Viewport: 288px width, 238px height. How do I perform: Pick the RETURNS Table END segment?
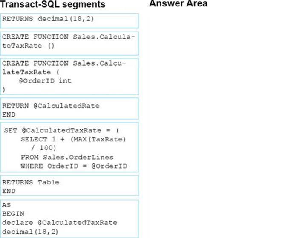tap(69, 186)
